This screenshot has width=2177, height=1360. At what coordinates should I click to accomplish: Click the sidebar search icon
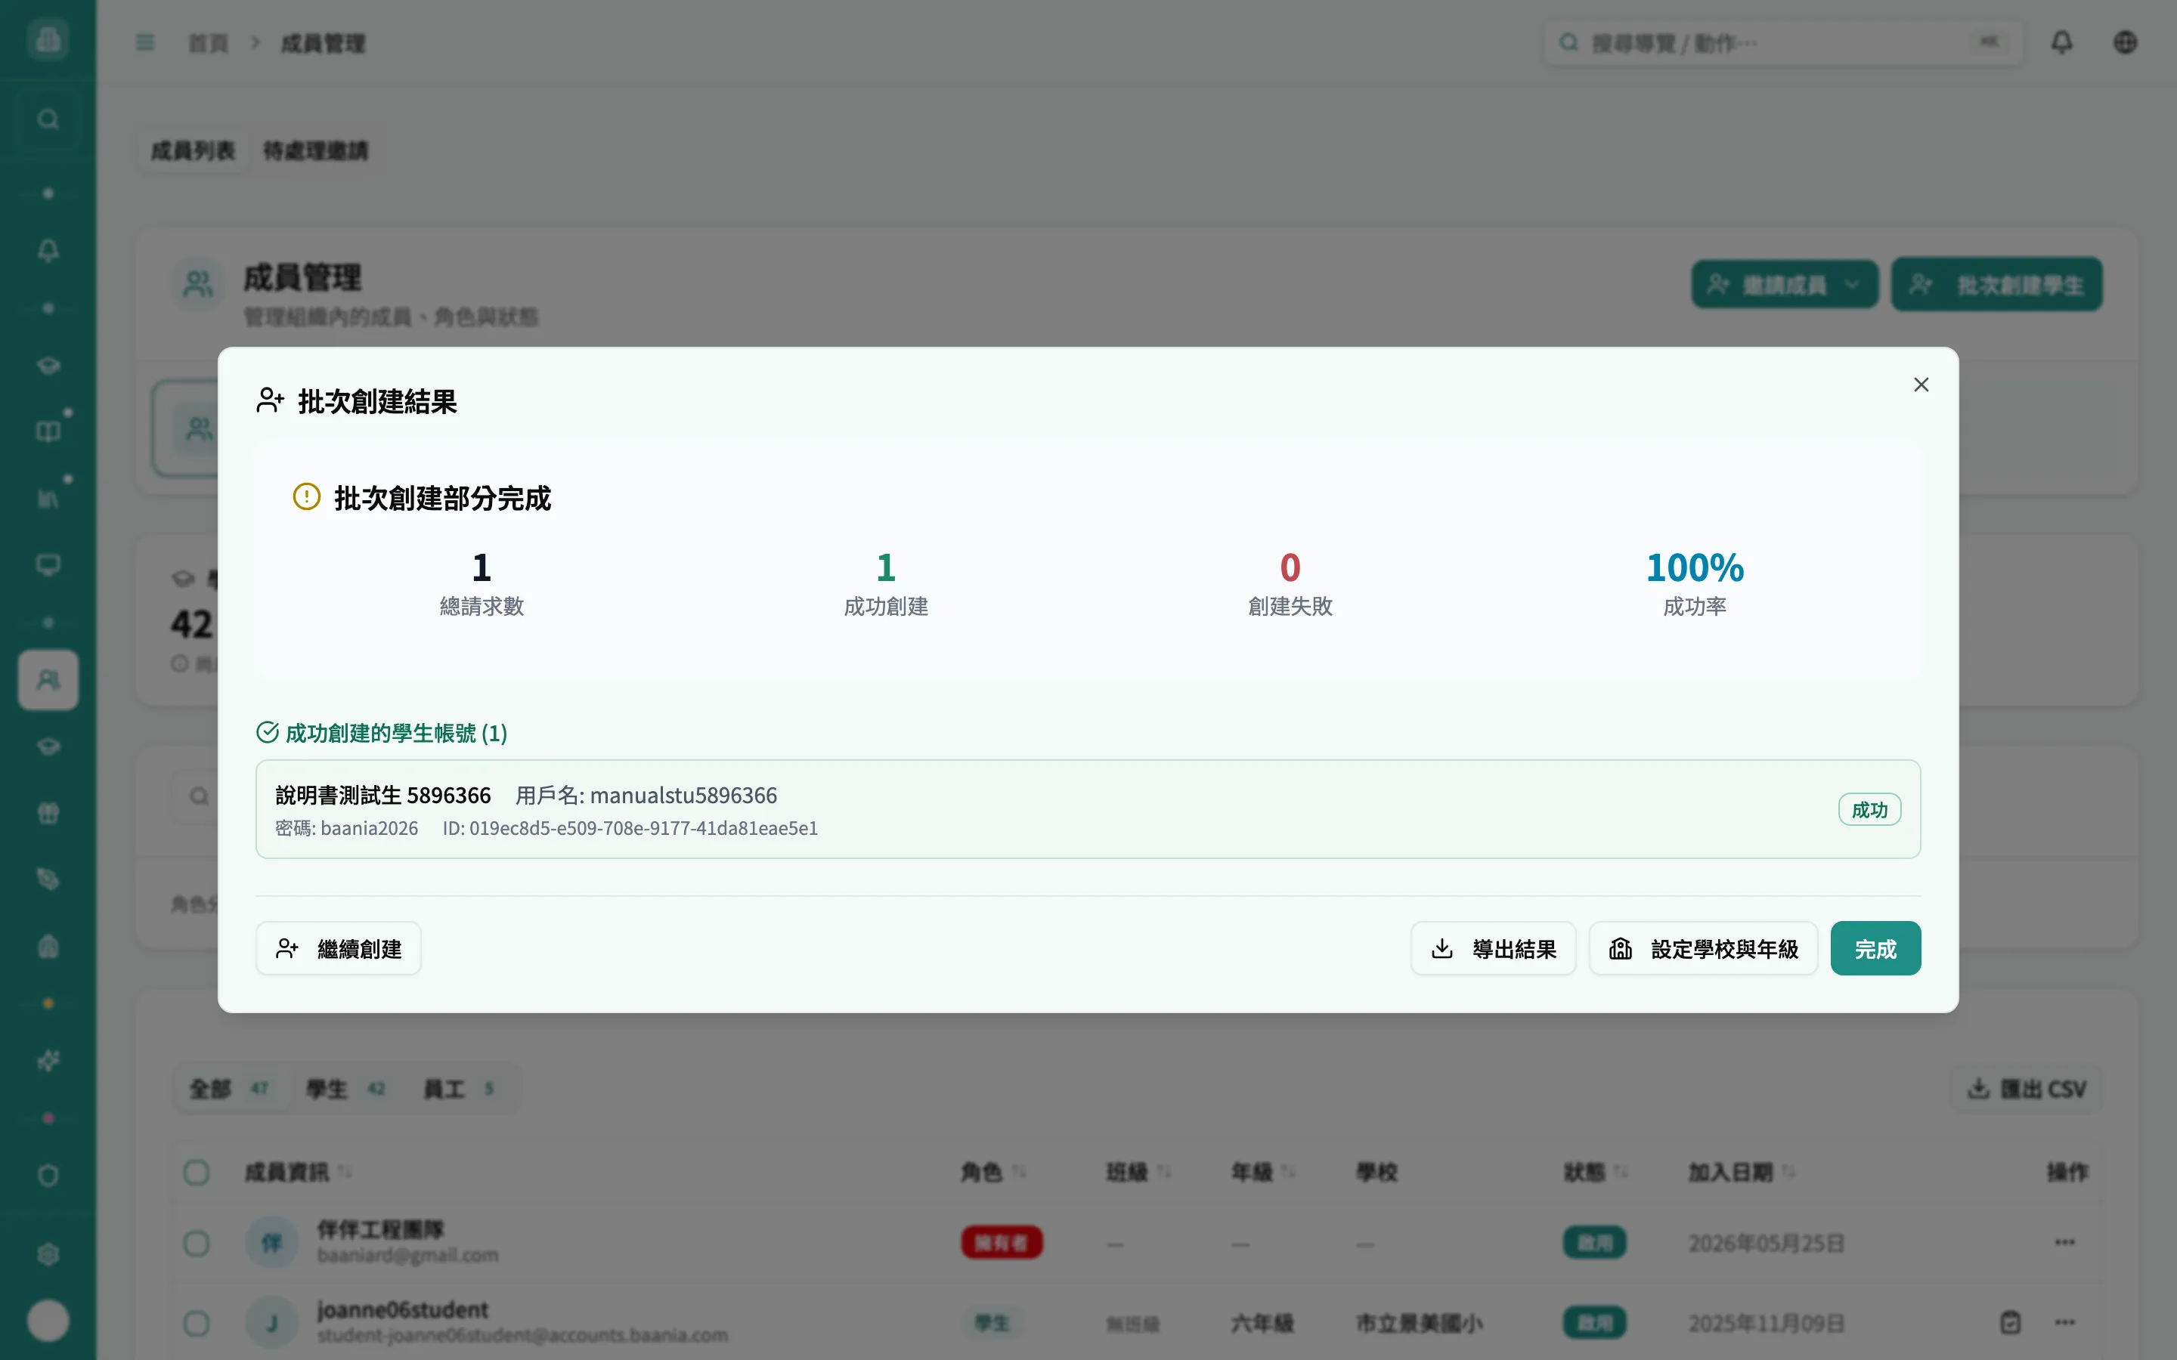click(x=48, y=119)
